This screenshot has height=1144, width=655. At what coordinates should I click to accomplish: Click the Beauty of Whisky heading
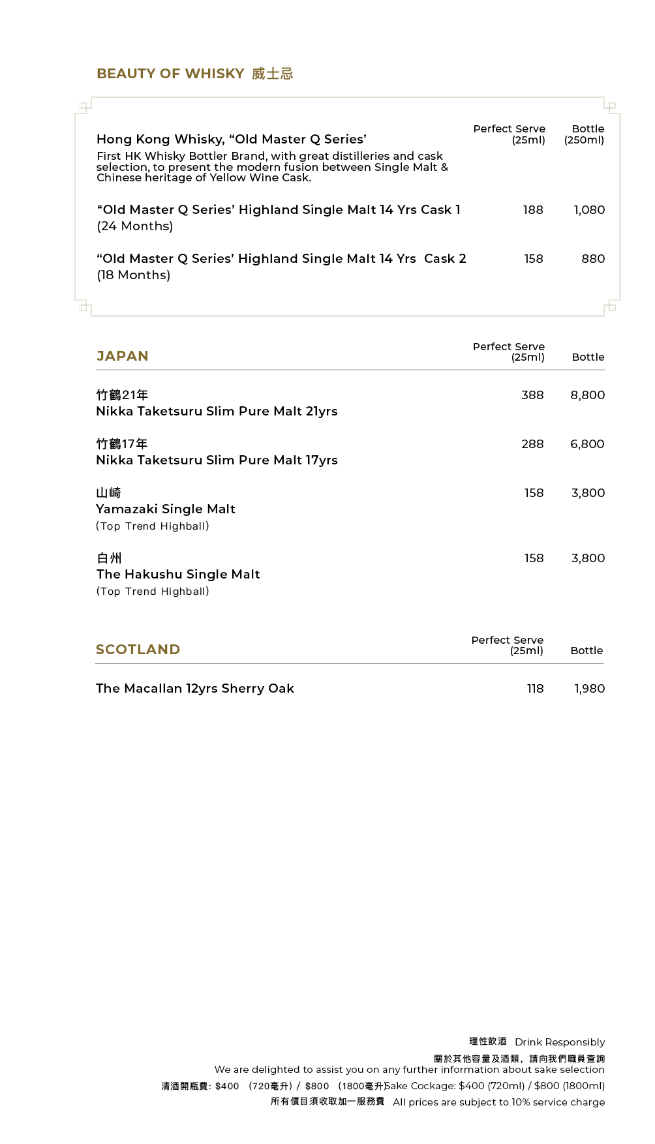tap(194, 74)
